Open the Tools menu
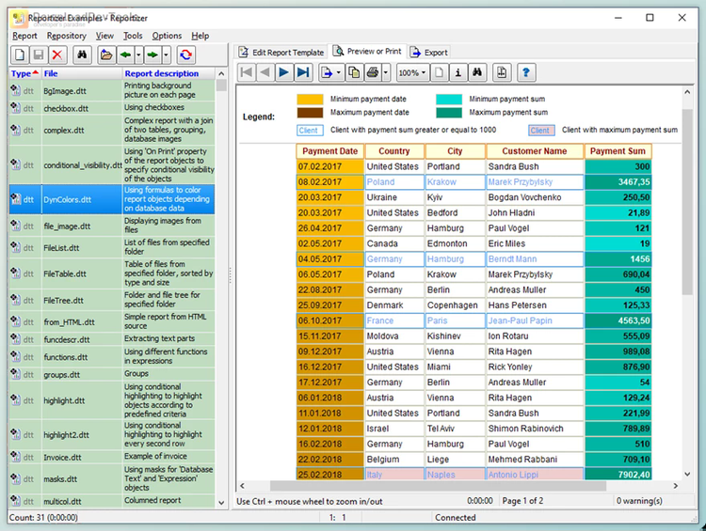The width and height of the screenshot is (706, 531). [133, 36]
